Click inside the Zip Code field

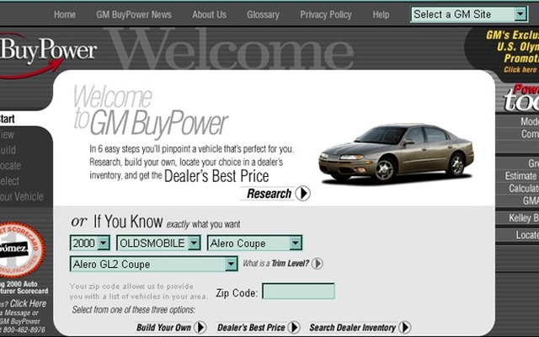coord(298,291)
